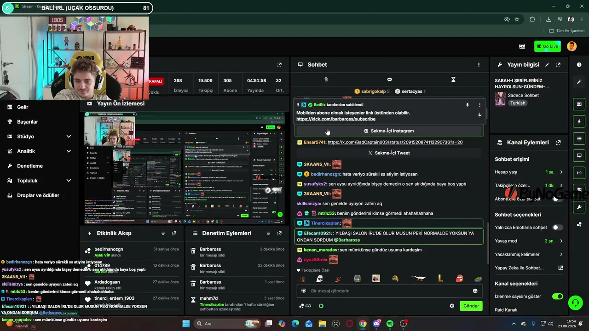
Task: Open pinned message three-dot options
Action: tap(479, 105)
